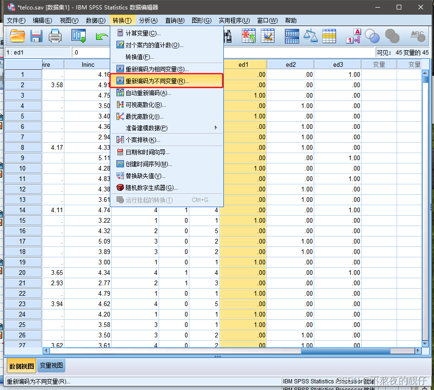Open the 帮助 menu
The width and height of the screenshot is (434, 390).
(291, 20)
